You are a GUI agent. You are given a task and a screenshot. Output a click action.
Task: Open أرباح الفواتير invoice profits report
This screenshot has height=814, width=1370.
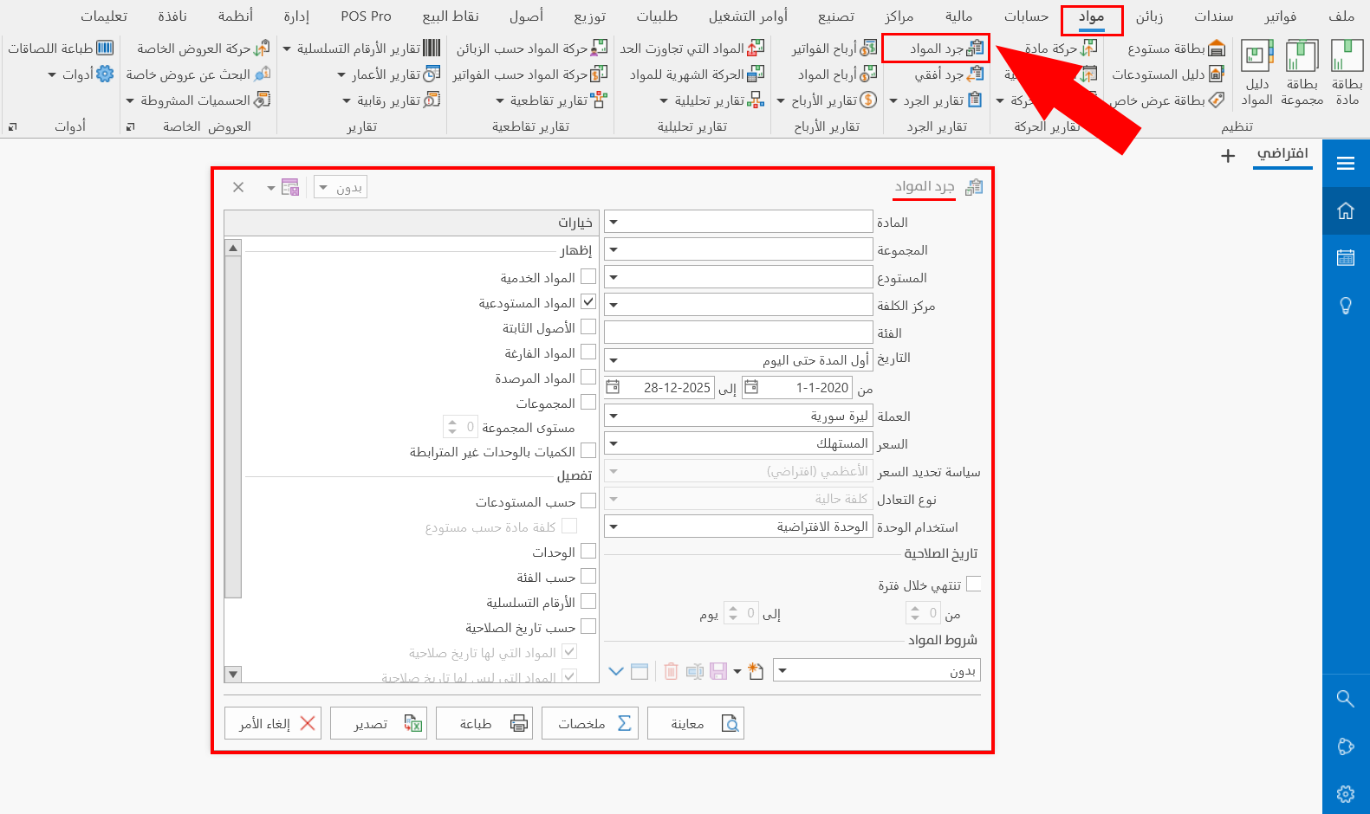(834, 48)
